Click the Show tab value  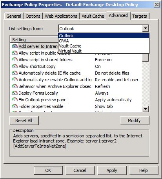104,106
